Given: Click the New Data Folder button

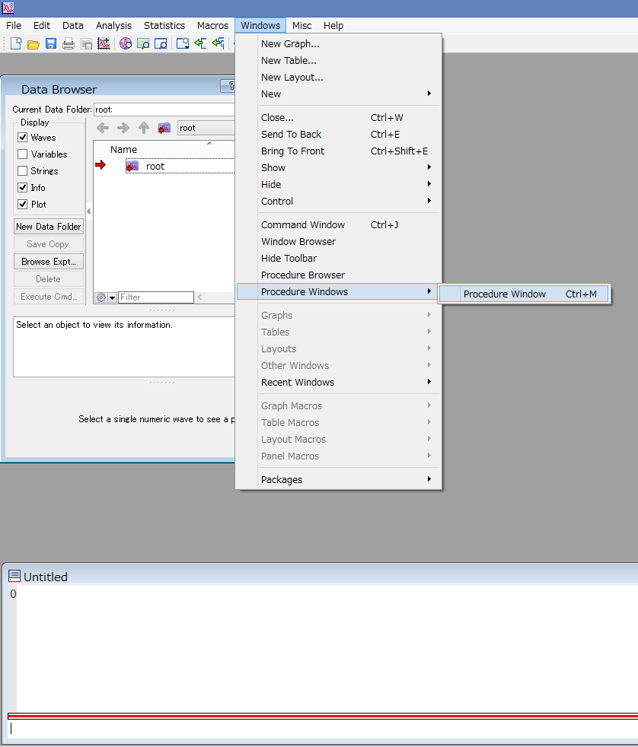Looking at the screenshot, I should 49,227.
